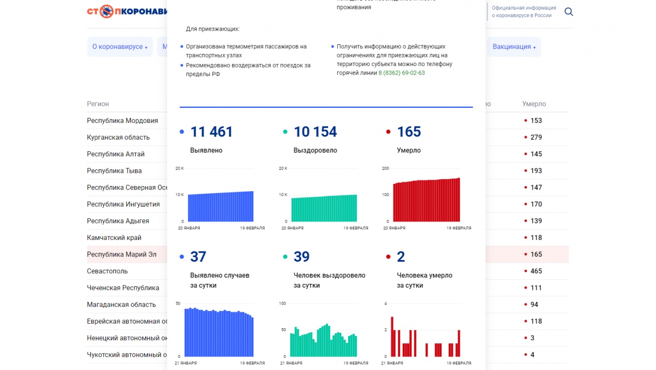Click the green Выздоровело cumulative bar chart
Screen dimensions: 656x370
[324, 208]
